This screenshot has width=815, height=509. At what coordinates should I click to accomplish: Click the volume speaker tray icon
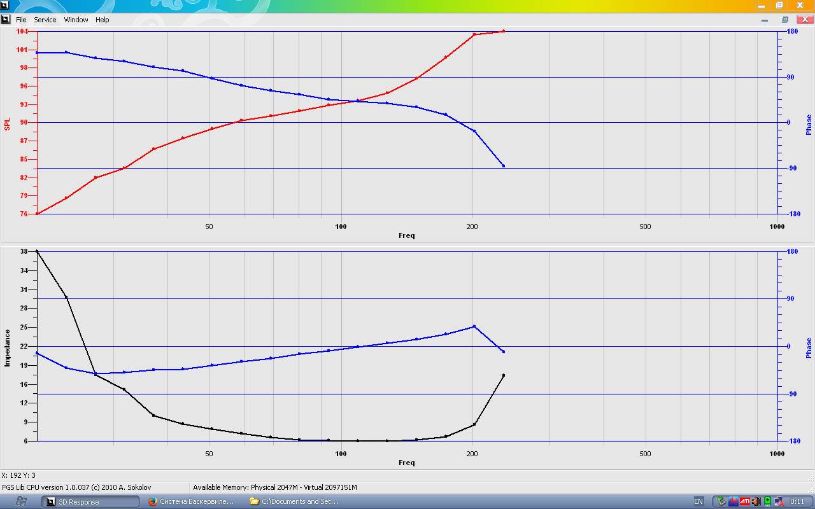tap(756, 501)
